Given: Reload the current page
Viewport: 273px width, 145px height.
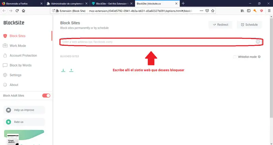Looking at the screenshot, I should [x=17, y=11].
